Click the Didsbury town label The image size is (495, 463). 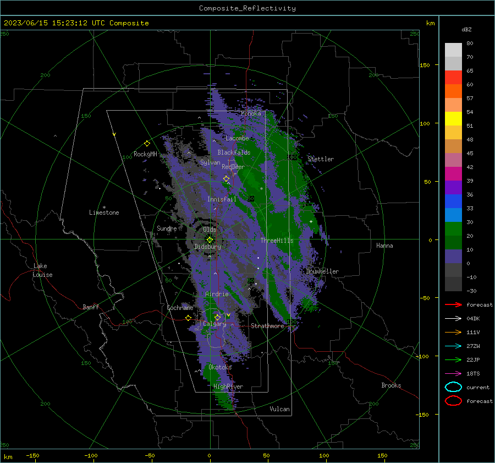pyautogui.click(x=207, y=247)
